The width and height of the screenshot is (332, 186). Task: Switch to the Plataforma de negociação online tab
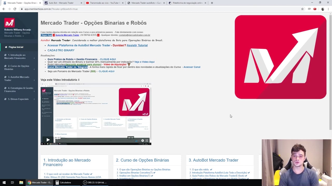[187, 3]
